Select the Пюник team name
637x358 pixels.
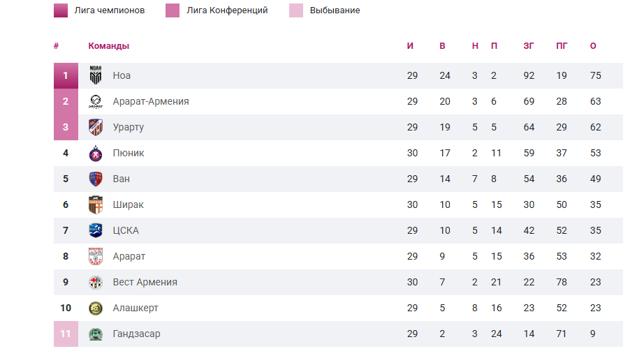[x=129, y=153]
